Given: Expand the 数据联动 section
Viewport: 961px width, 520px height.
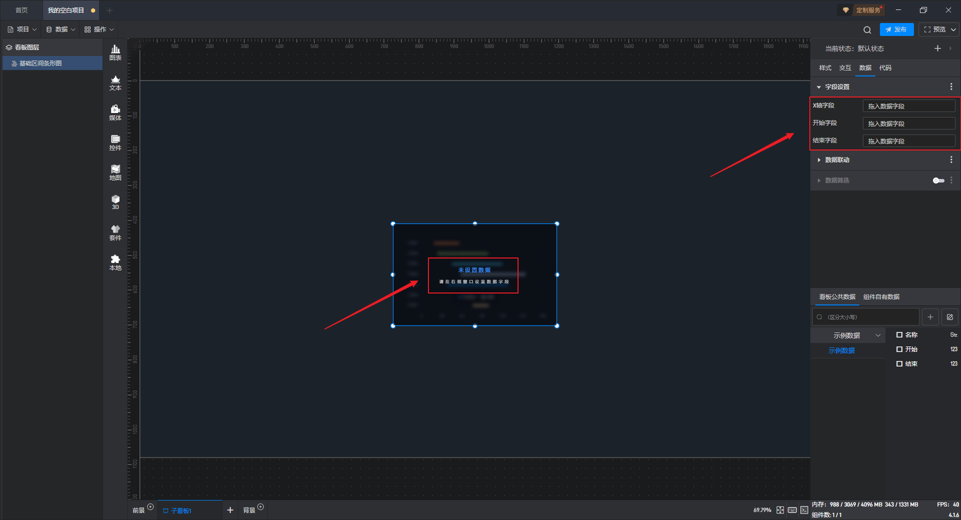Looking at the screenshot, I should click(819, 160).
